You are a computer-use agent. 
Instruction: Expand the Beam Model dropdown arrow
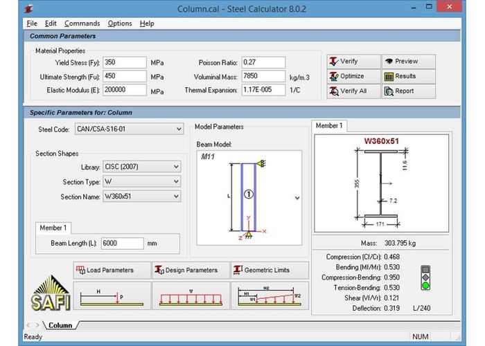[x=297, y=198]
